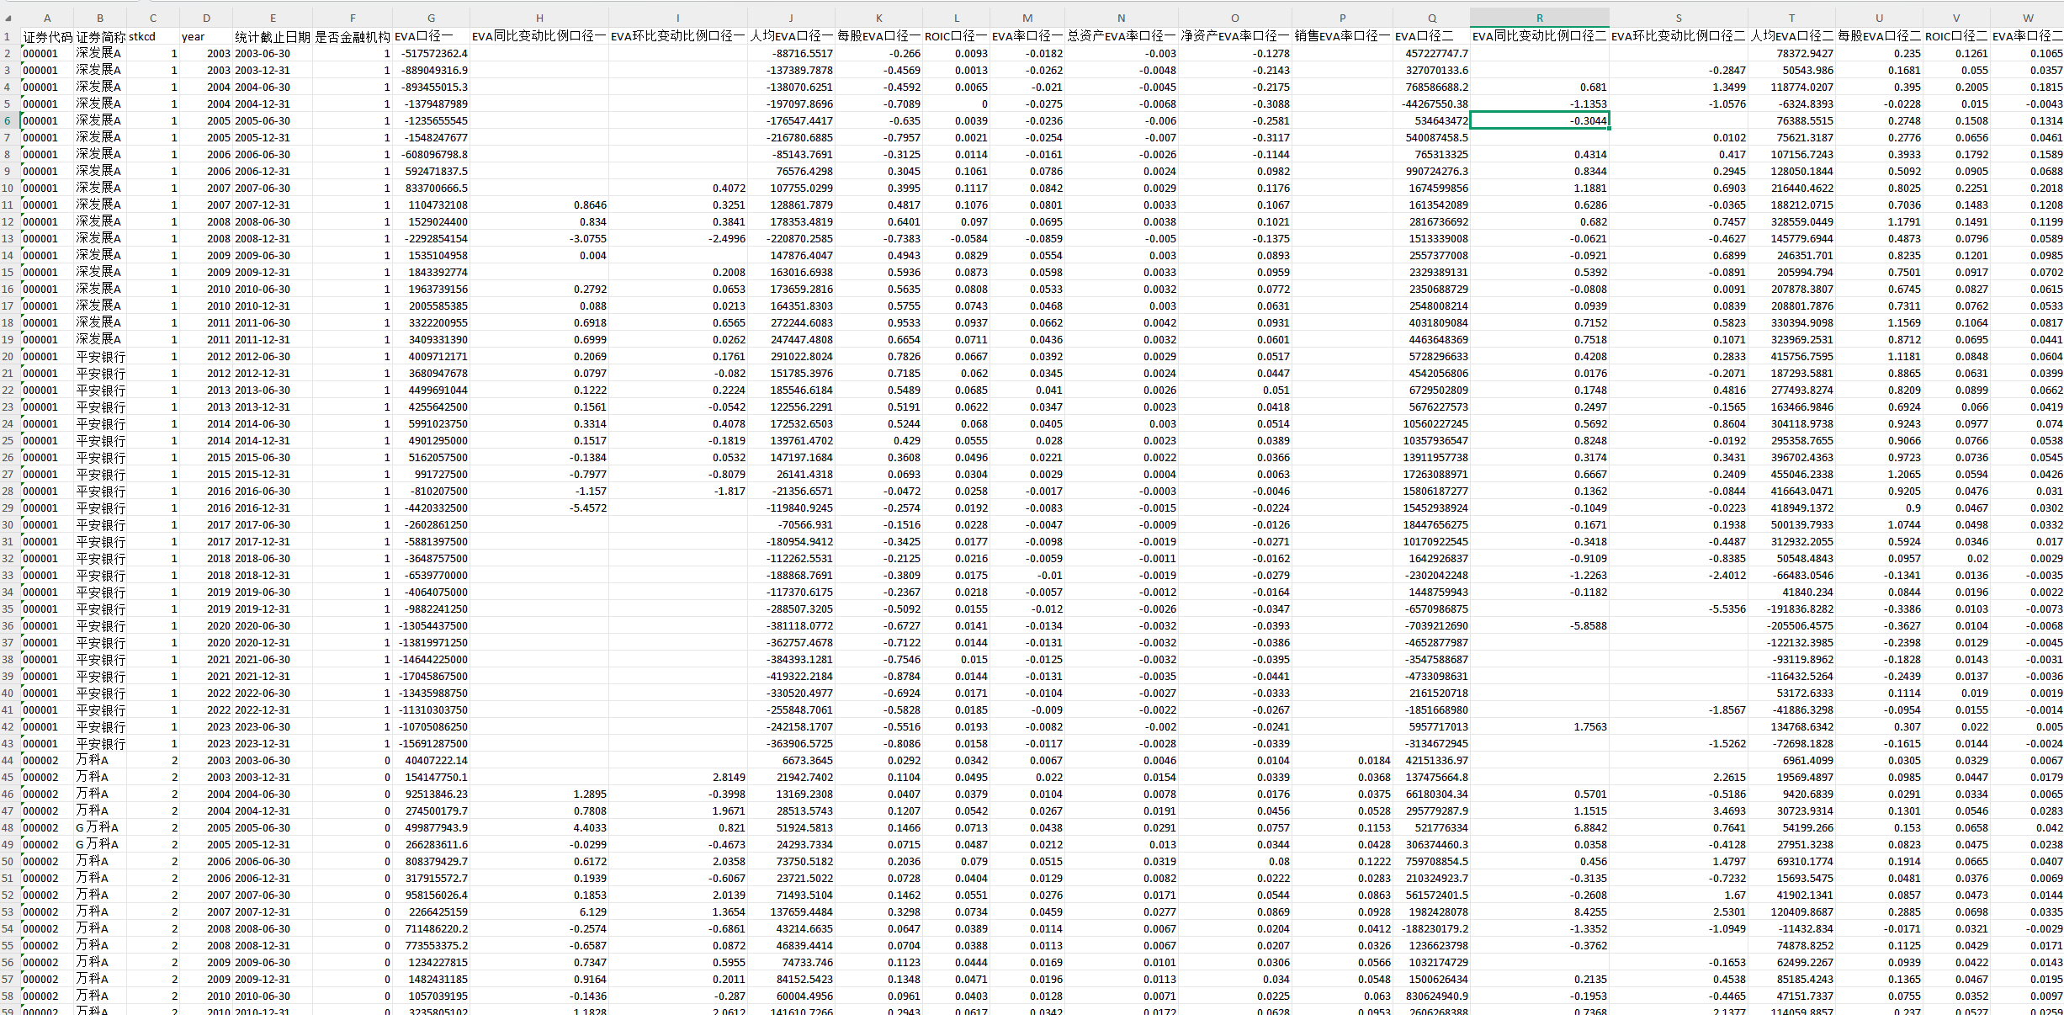Image resolution: width=2064 pixels, height=1015 pixels.
Task: Click column W header
Action: pos(2028,18)
